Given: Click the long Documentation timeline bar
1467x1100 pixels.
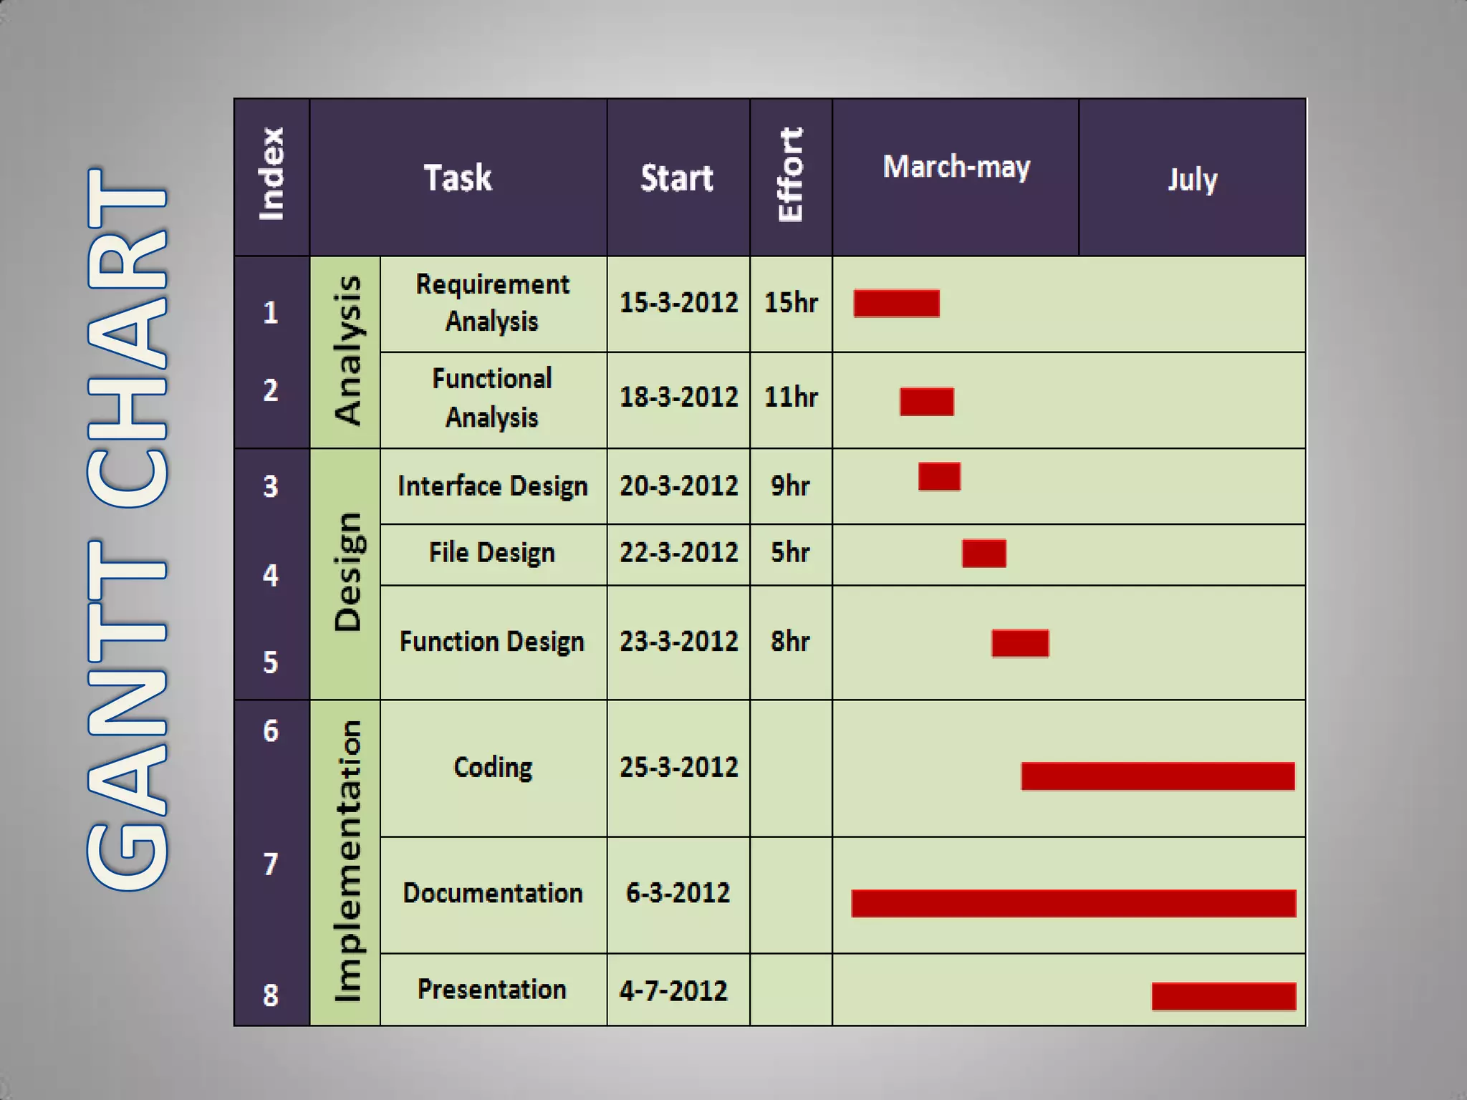Looking at the screenshot, I should (x=1073, y=903).
